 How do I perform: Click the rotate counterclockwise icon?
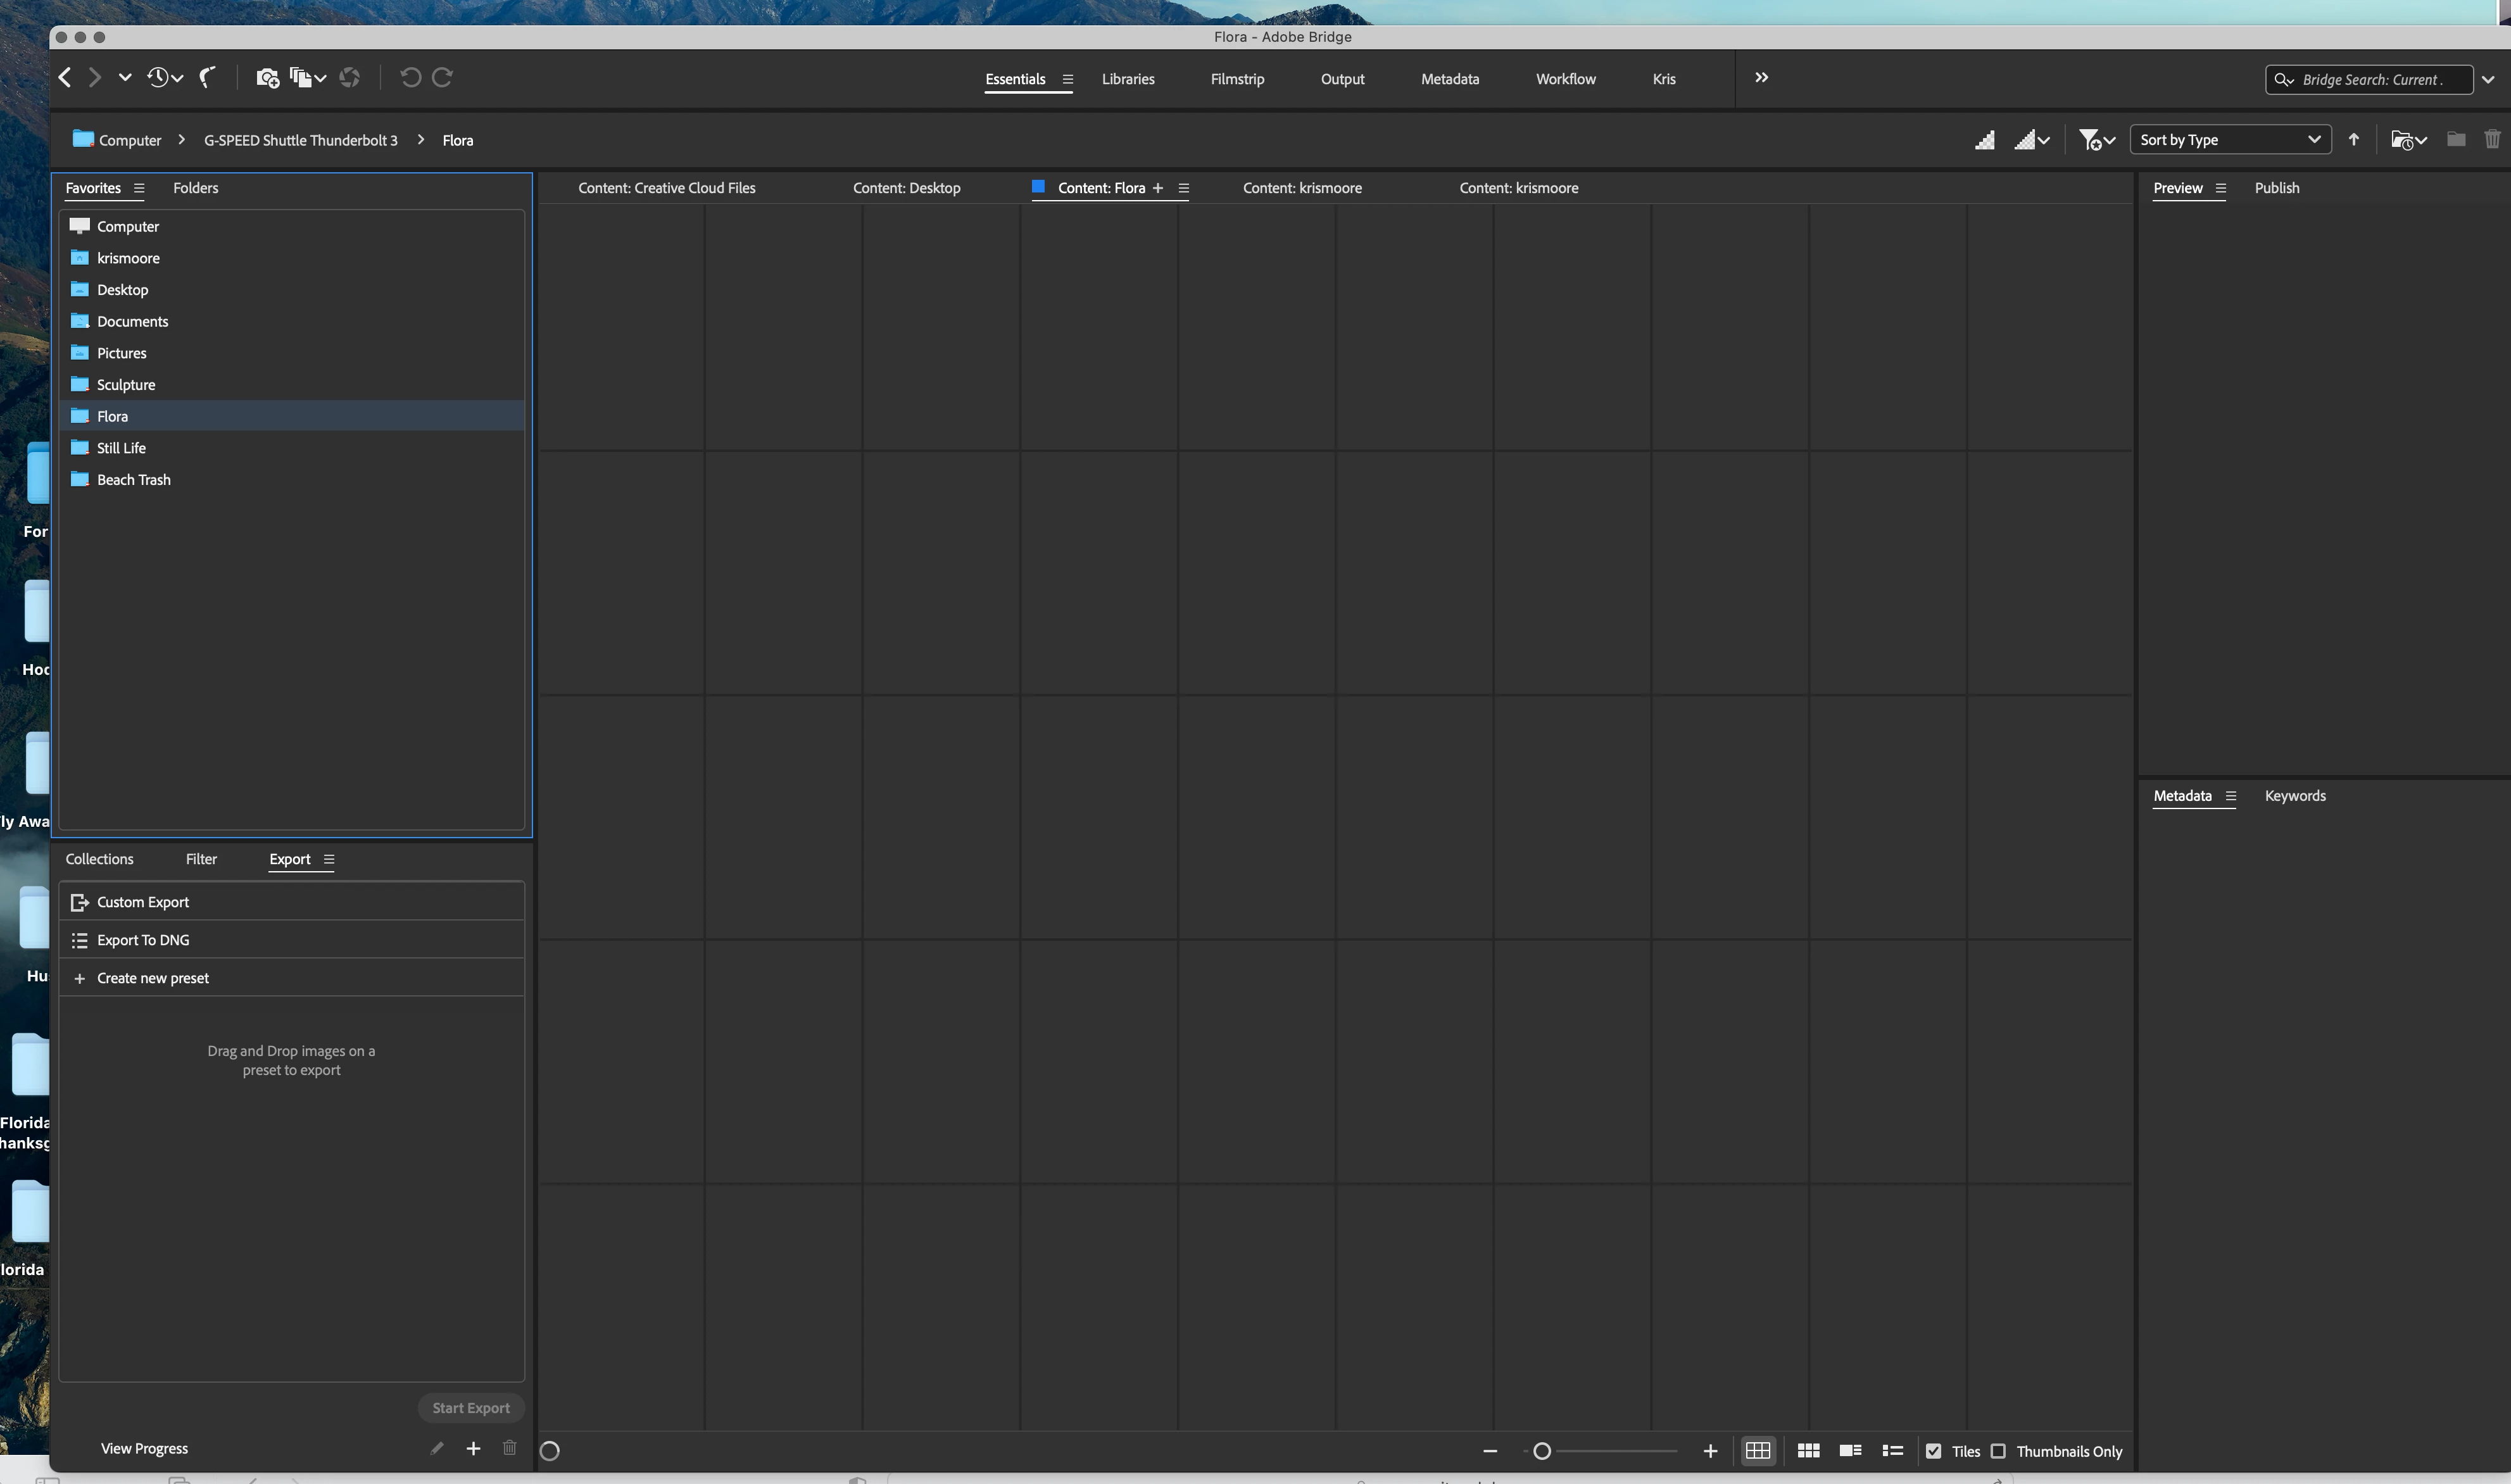click(410, 78)
